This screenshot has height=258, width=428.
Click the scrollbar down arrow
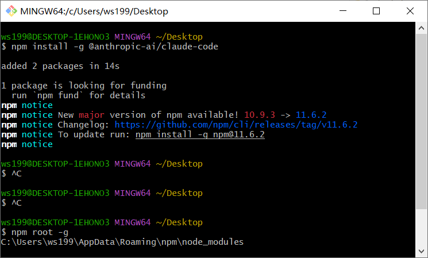tap(422, 251)
